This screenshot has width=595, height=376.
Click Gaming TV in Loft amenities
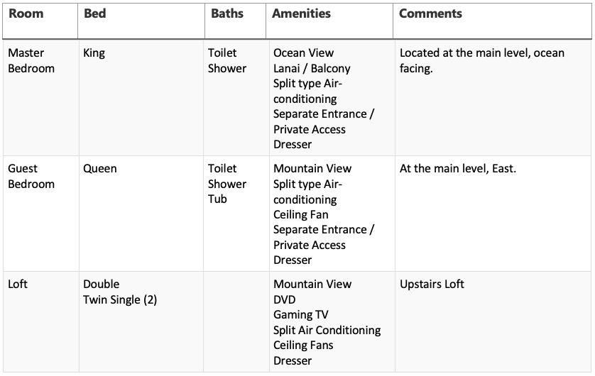(x=300, y=314)
